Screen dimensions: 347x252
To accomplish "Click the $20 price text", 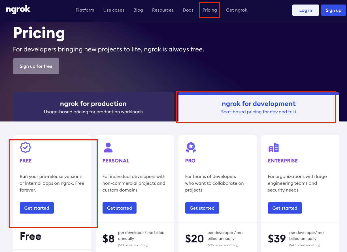I will point(194,239).
